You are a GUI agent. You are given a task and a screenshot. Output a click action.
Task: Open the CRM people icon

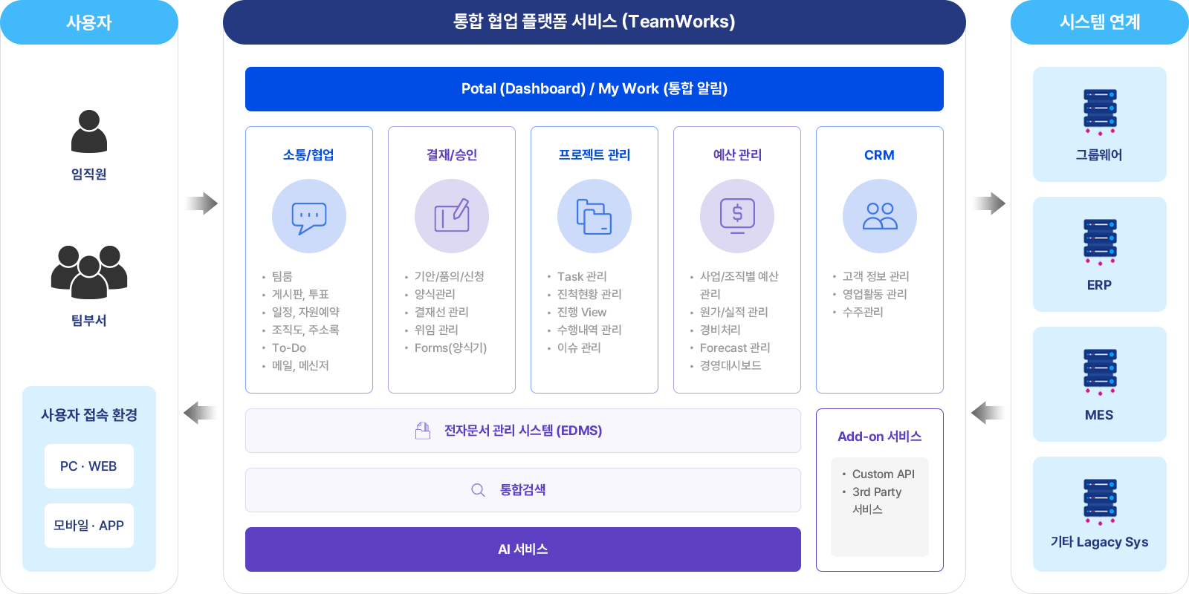880,217
